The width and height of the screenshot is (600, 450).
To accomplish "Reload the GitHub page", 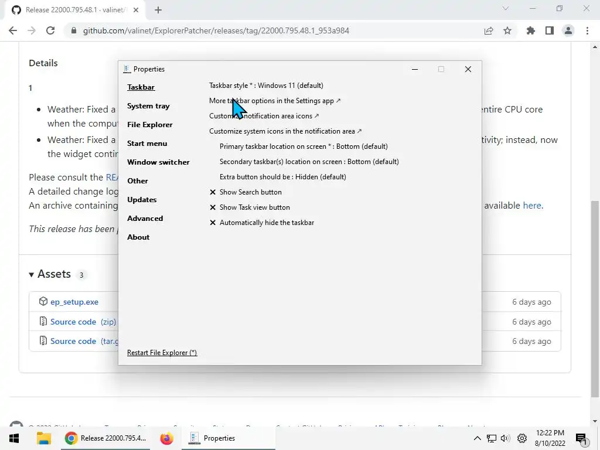I will point(50,30).
